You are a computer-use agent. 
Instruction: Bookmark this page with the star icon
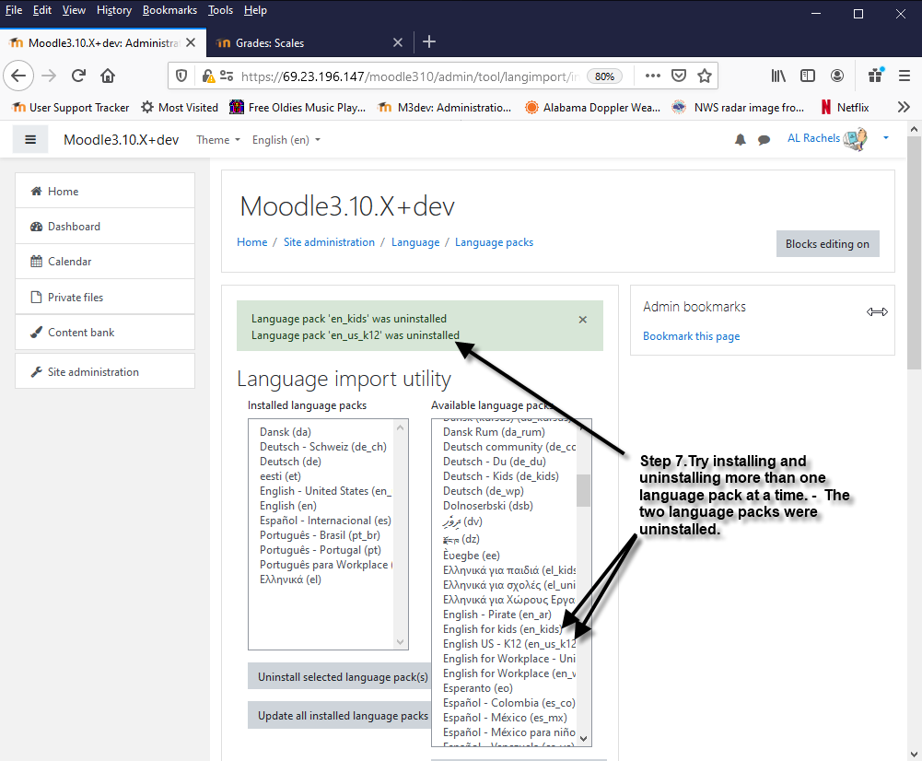tap(705, 76)
